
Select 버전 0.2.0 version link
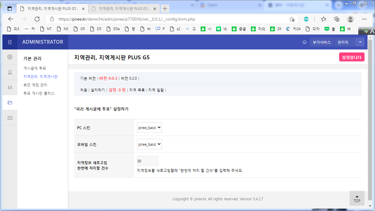tap(129, 78)
